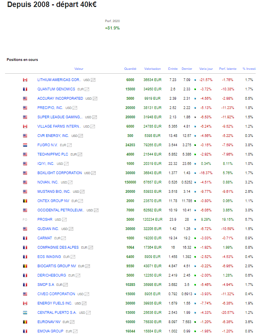256x334 pixels.
Task: Click the +81.9% Perf. 2020 value
Action: [112, 28]
